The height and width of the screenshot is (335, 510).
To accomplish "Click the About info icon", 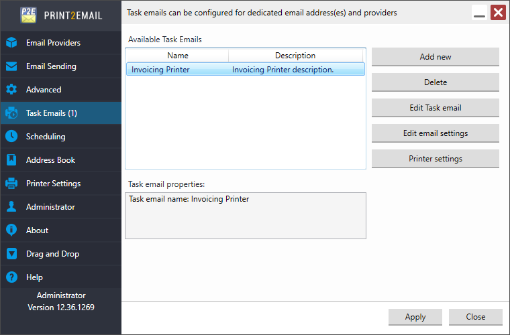I will 11,230.
